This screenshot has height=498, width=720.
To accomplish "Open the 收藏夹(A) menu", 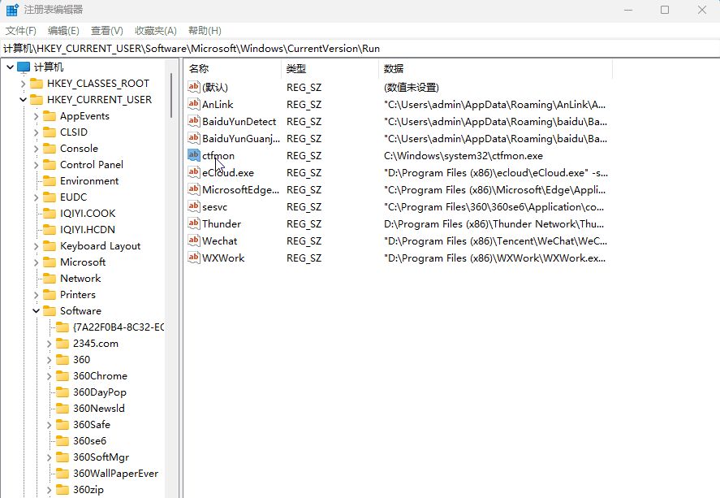I will click(x=156, y=31).
